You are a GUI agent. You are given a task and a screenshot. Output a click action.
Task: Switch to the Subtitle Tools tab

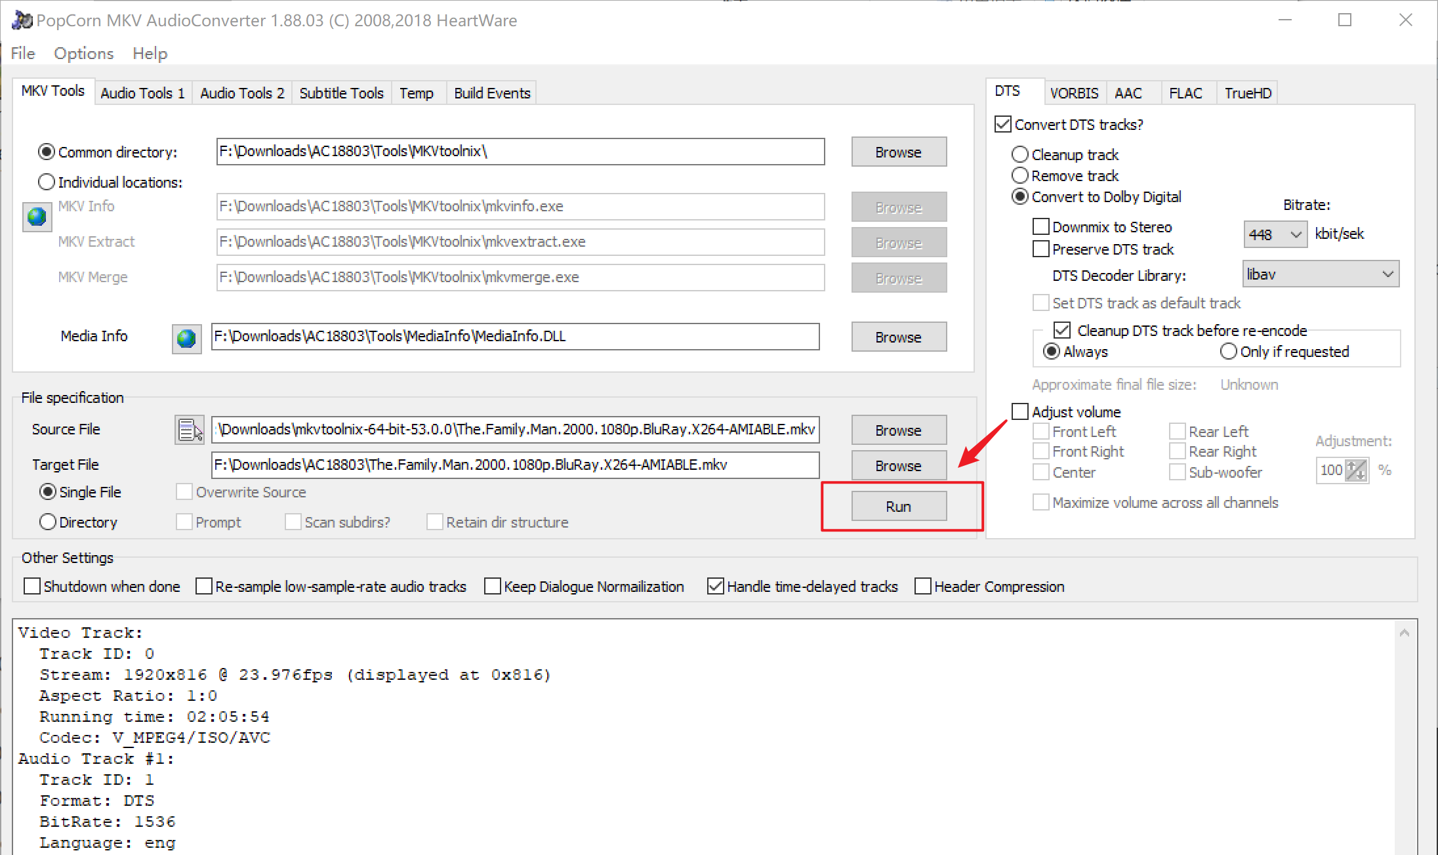coord(341,93)
